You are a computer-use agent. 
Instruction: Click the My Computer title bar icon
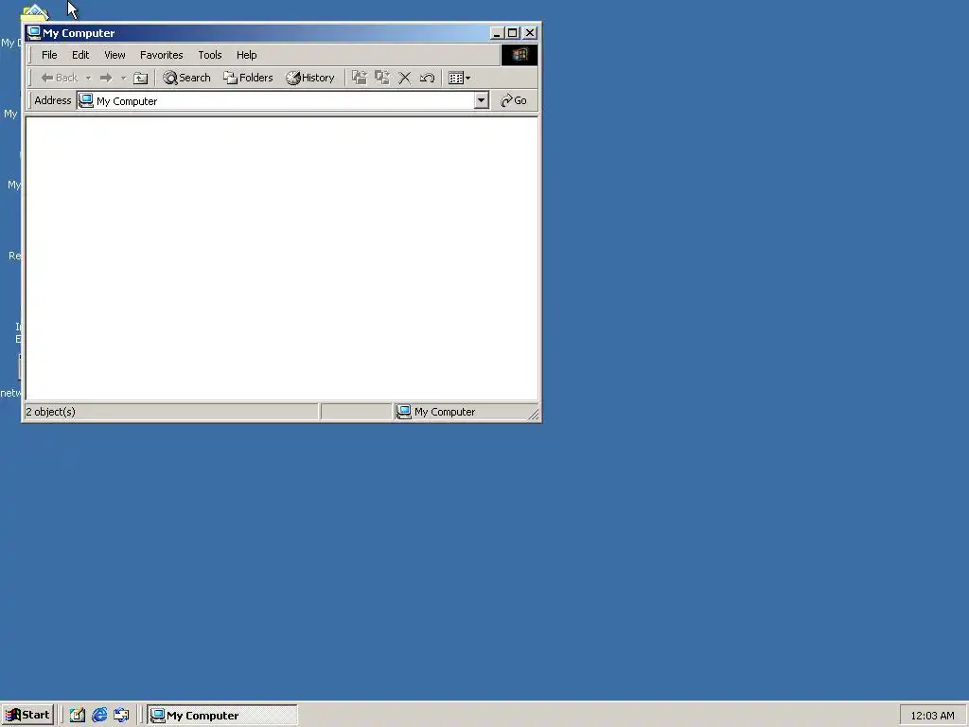click(34, 33)
